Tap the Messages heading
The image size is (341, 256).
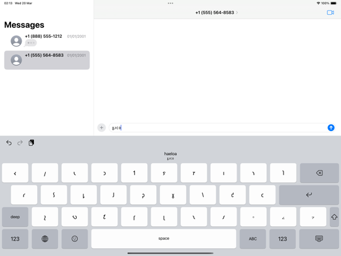[24, 25]
